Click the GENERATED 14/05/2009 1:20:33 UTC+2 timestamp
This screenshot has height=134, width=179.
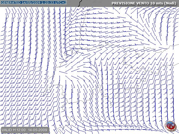pyautogui.click(x=34, y=3)
